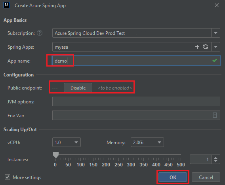The image size is (225, 185).
Task: Close the Create Azure Spring App dialog
Action: [x=217, y=5]
